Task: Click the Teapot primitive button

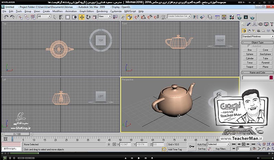Action: coord(250,67)
